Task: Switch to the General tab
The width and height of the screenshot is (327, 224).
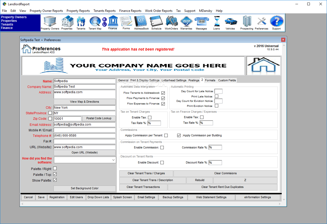Action: [123, 80]
